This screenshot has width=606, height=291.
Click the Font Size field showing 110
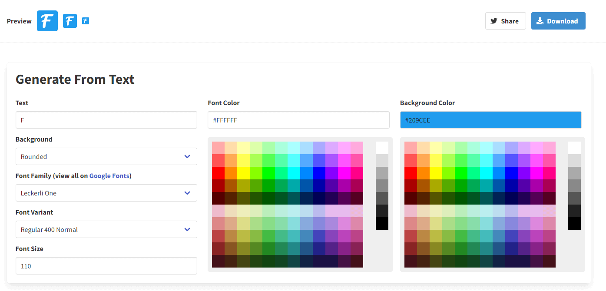coord(106,266)
